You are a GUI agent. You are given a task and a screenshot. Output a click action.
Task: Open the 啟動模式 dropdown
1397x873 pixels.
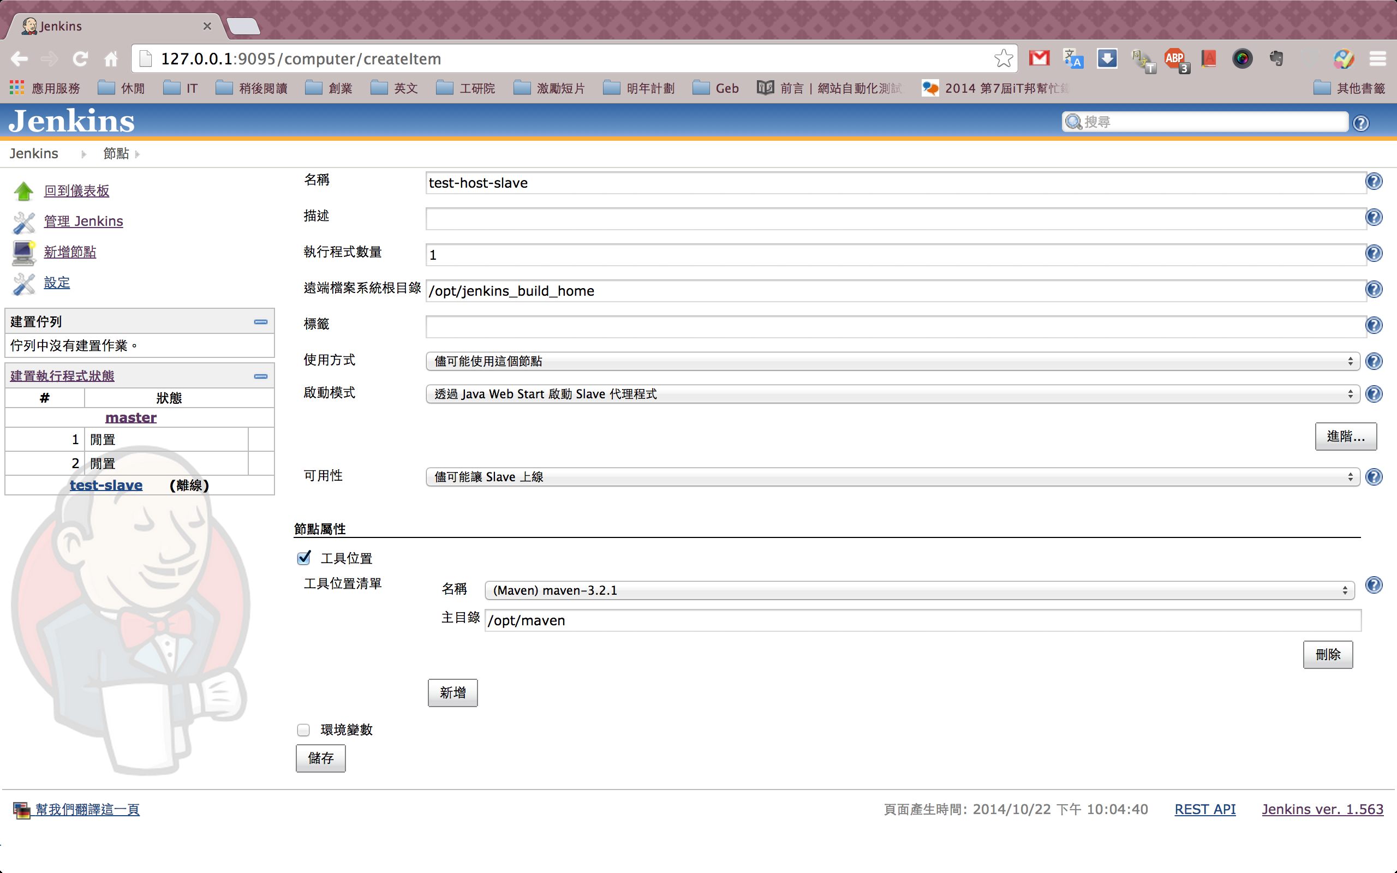pos(892,394)
